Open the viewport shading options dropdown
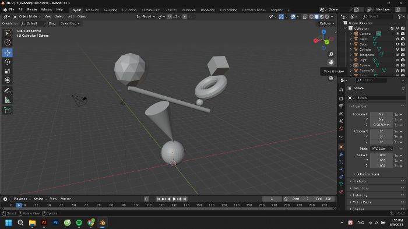 tap(332, 17)
